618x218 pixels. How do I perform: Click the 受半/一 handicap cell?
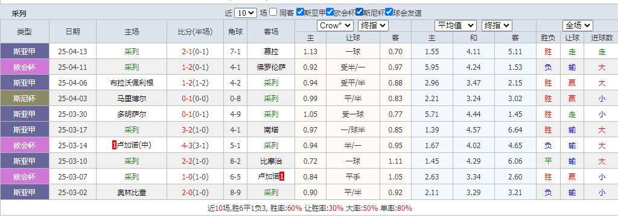click(x=352, y=67)
